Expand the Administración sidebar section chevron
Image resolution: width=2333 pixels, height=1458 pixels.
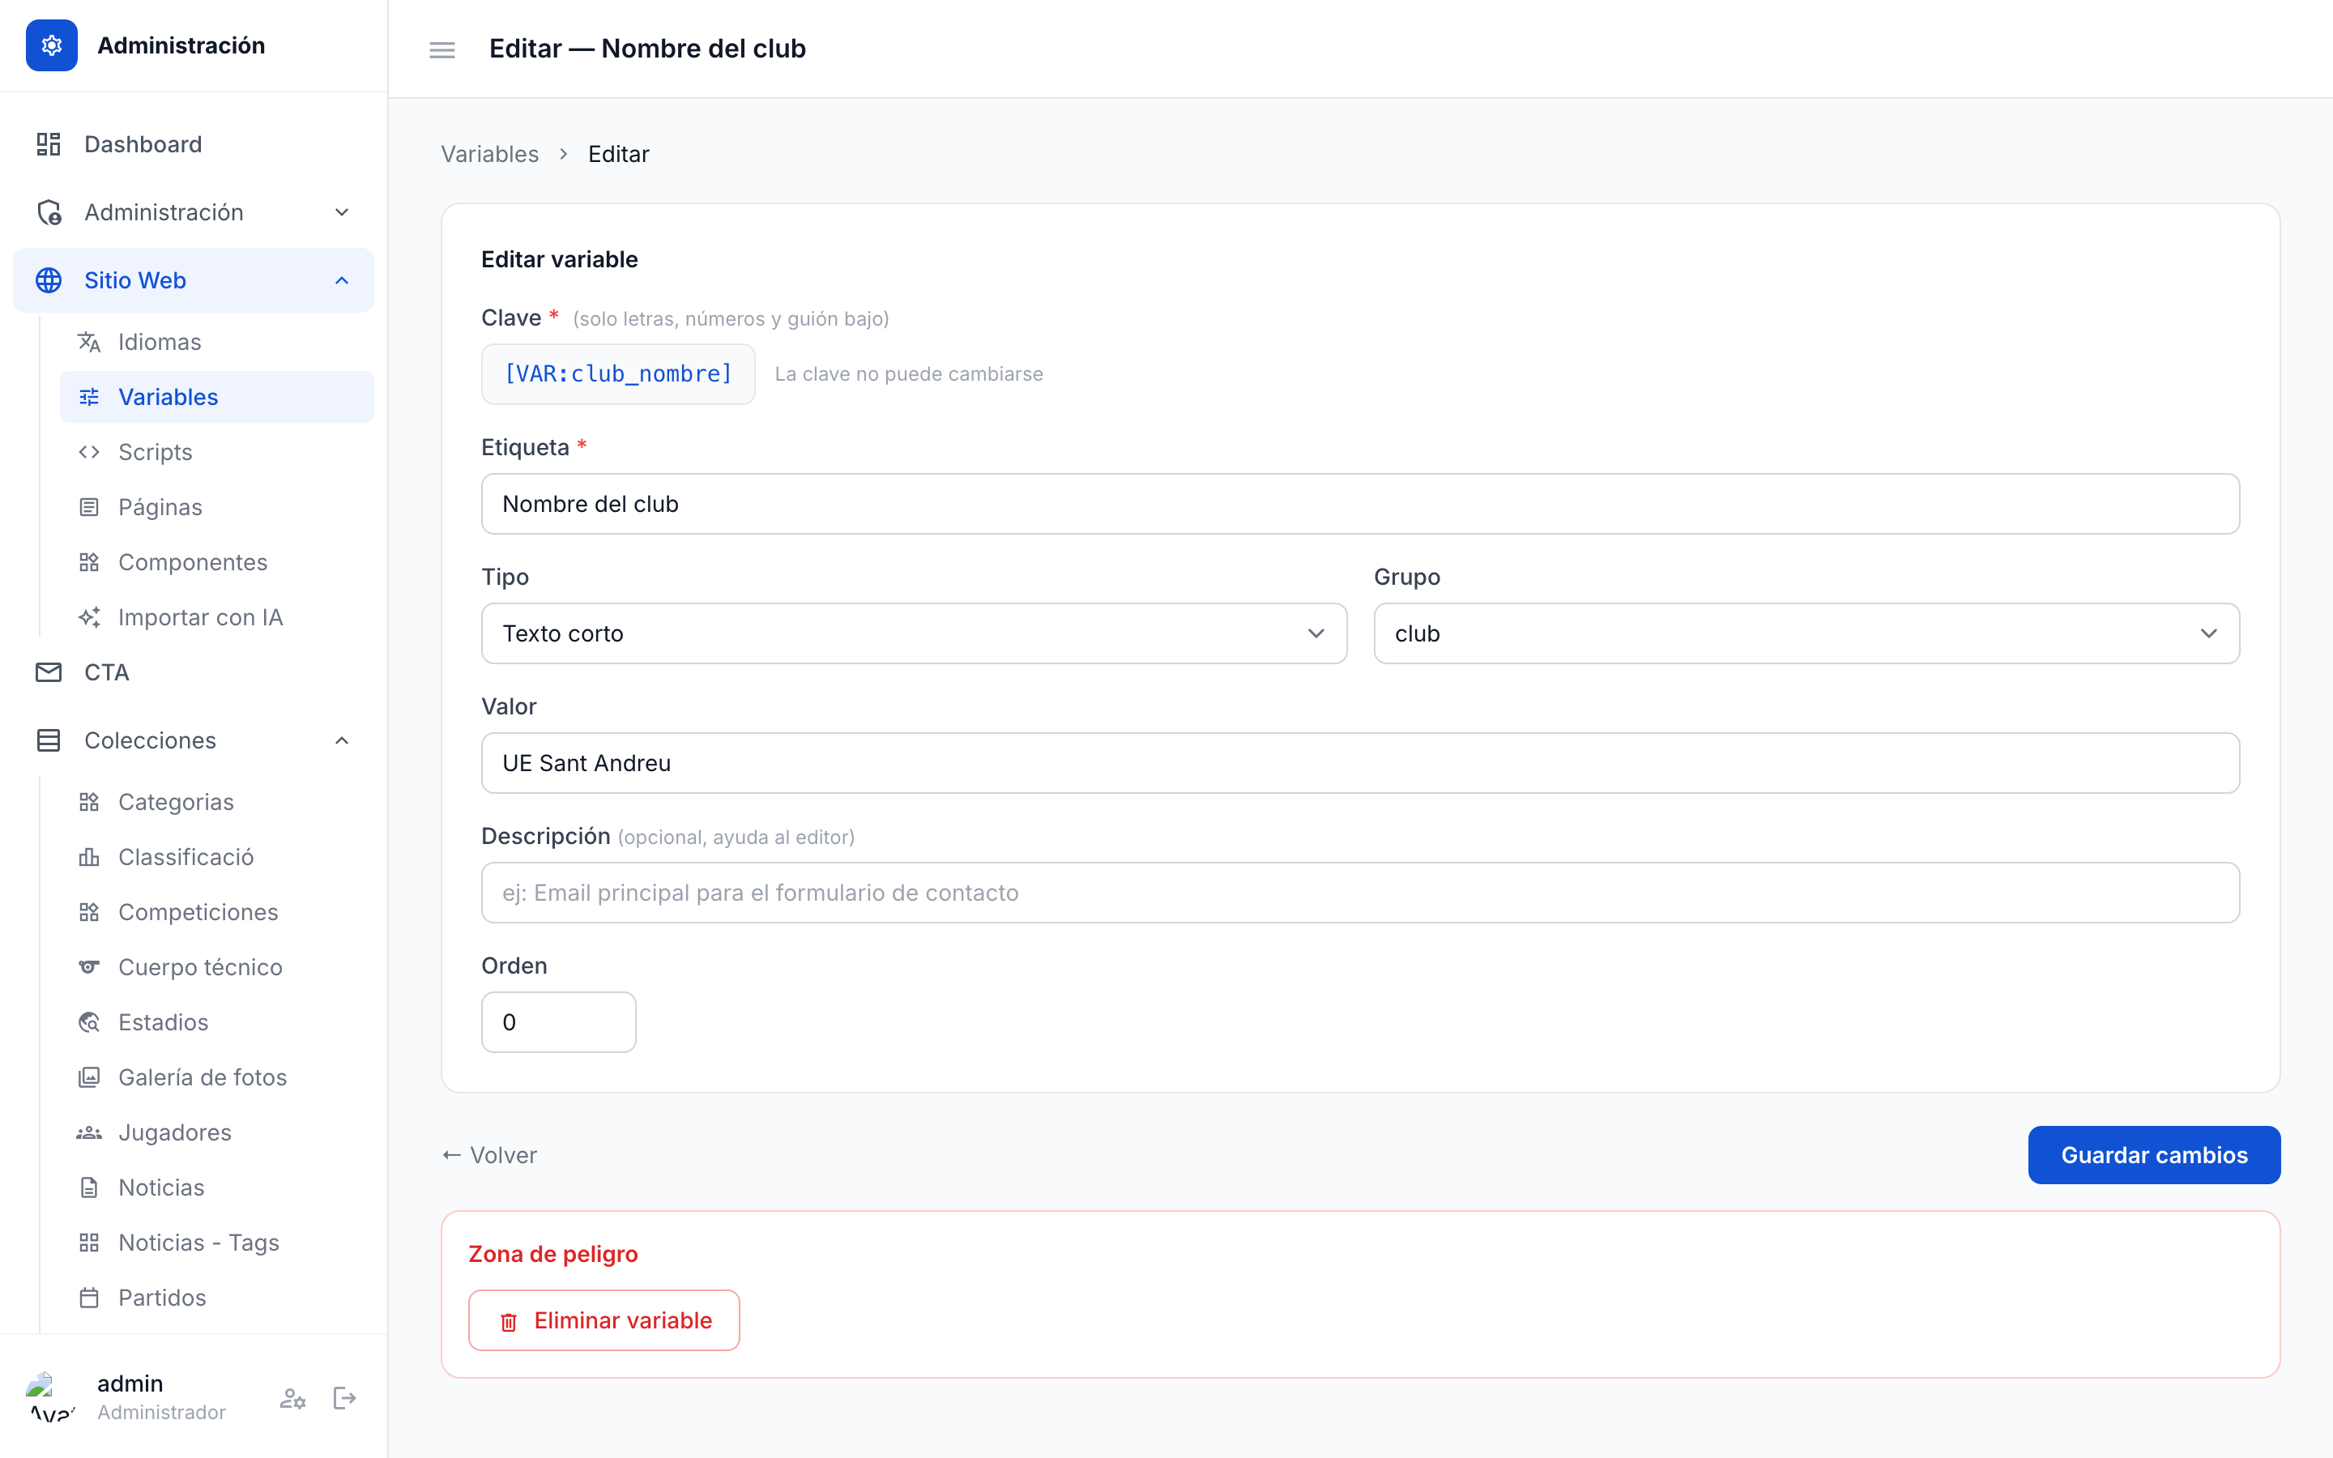[341, 212]
